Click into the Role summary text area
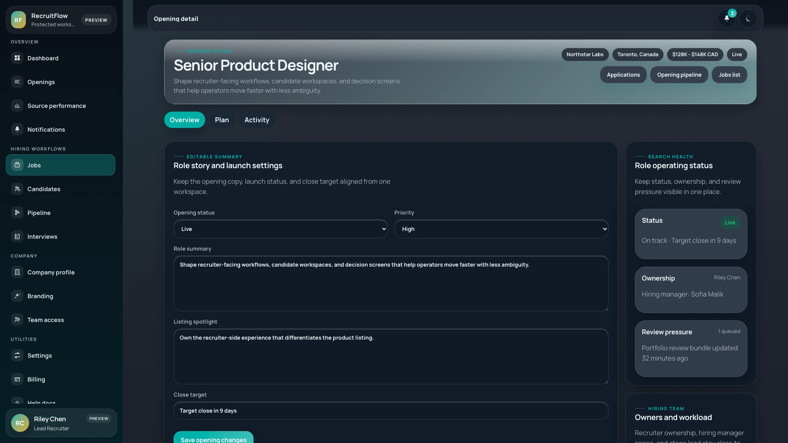The width and height of the screenshot is (788, 443). coord(391,283)
